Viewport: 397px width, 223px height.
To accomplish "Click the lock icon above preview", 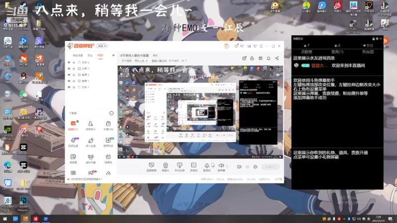I will click(x=252, y=58).
